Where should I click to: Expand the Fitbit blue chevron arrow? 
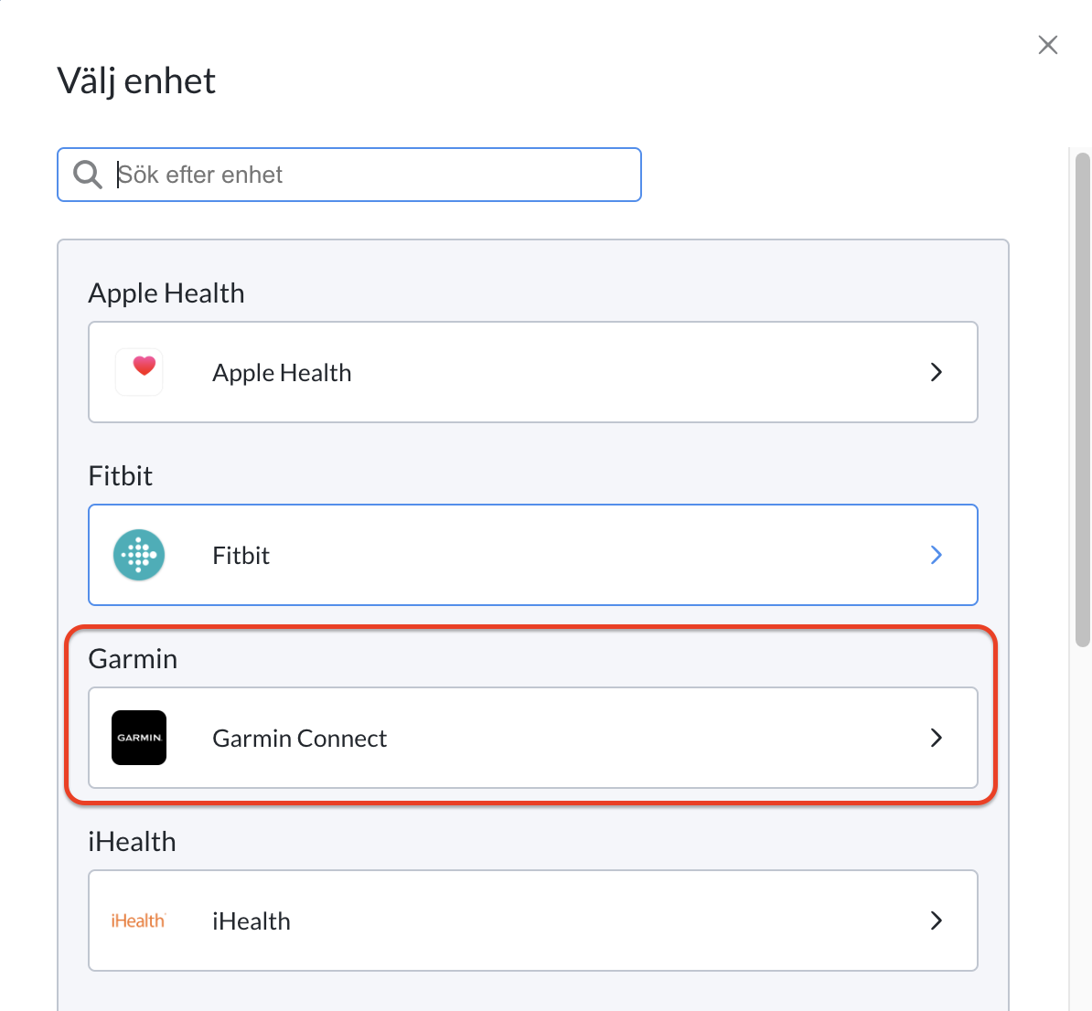936,555
